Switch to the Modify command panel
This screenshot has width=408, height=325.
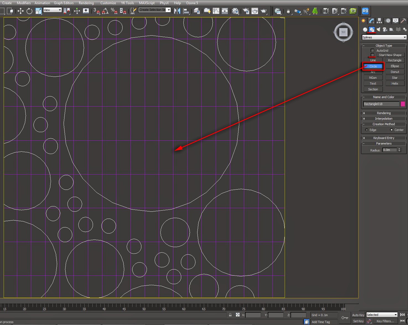pos(371,21)
